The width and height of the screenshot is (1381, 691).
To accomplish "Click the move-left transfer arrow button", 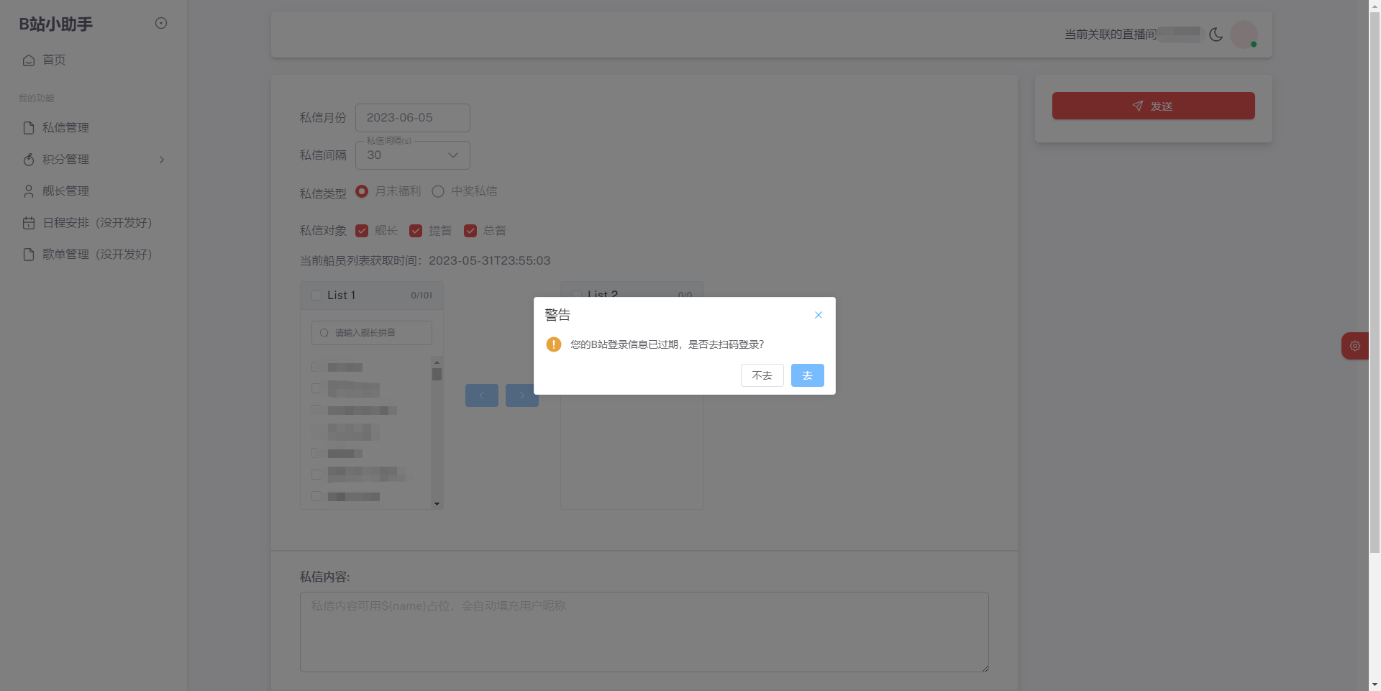I will click(482, 395).
